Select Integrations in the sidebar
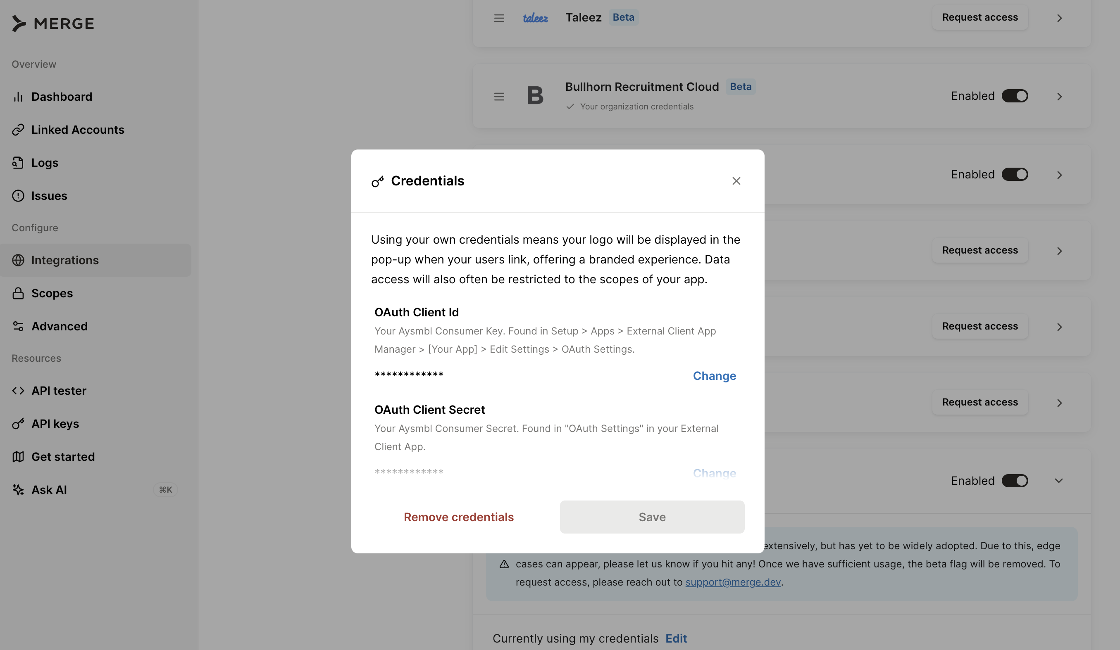1120x650 pixels. pos(95,260)
